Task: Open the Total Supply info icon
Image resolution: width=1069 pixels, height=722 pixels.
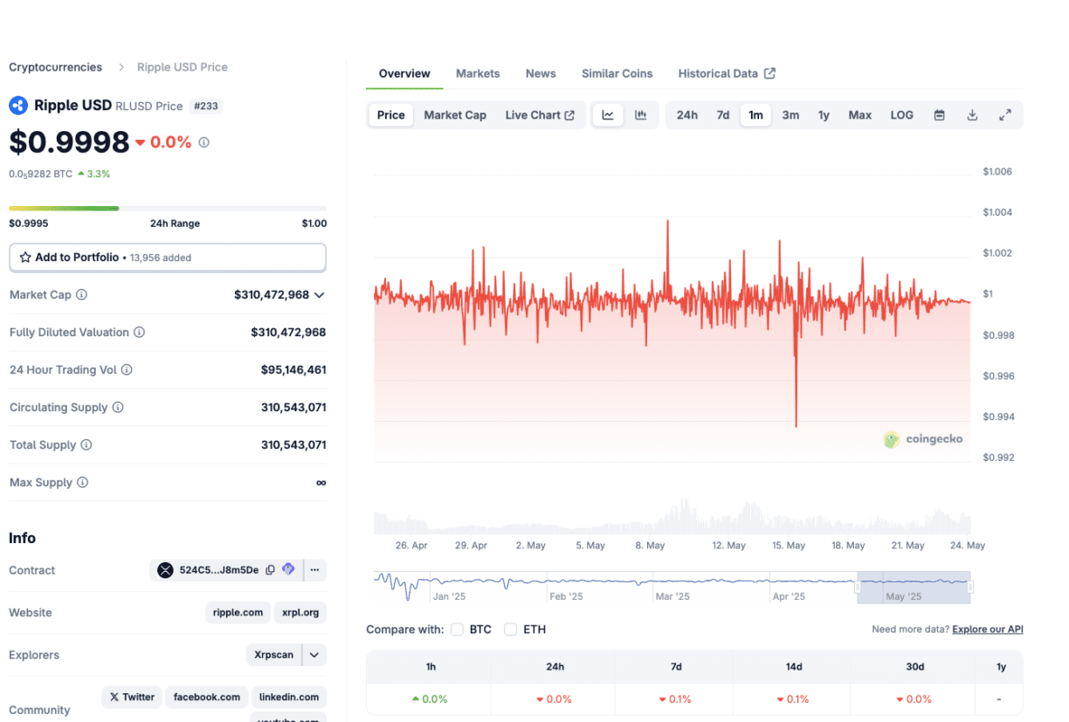Action: tap(86, 445)
